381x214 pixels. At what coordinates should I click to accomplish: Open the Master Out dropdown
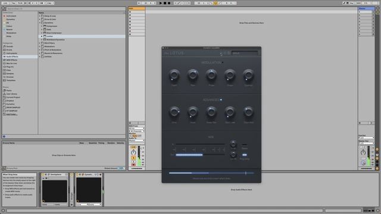click(367, 143)
